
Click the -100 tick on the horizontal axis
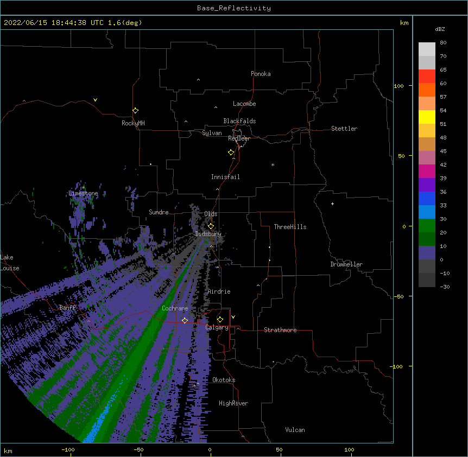pos(68,449)
